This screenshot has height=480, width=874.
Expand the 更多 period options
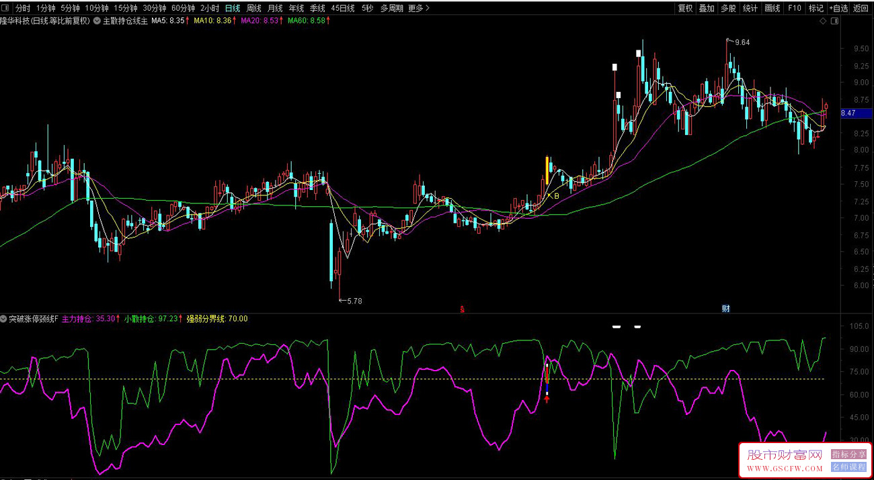419,9
